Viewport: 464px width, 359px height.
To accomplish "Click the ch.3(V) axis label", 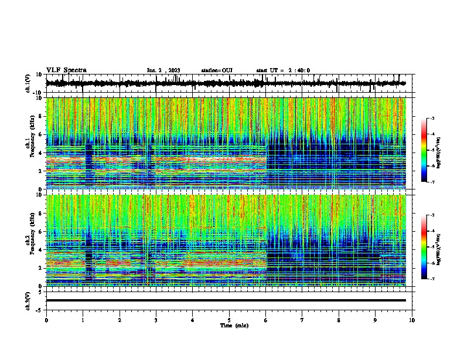I will 28,301.
